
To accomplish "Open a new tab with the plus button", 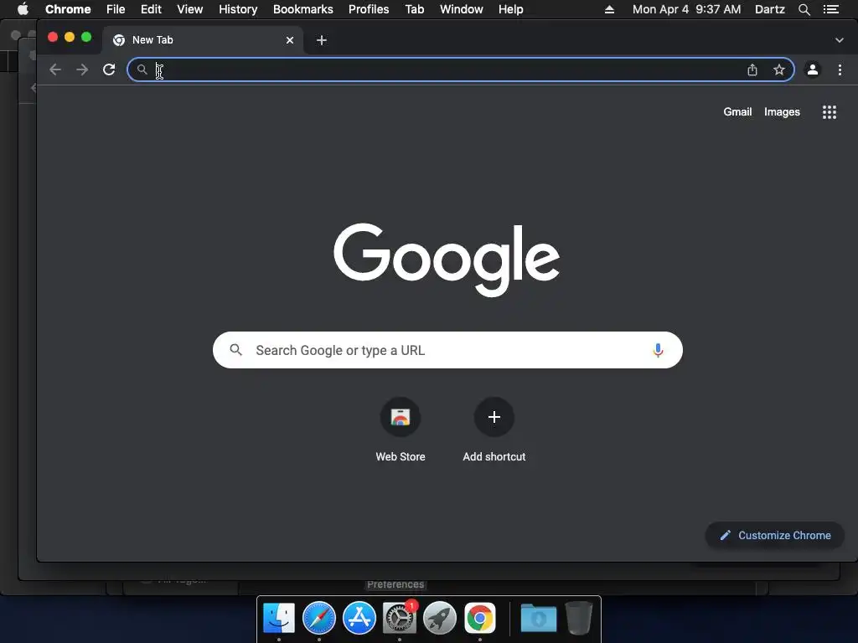I will [322, 40].
